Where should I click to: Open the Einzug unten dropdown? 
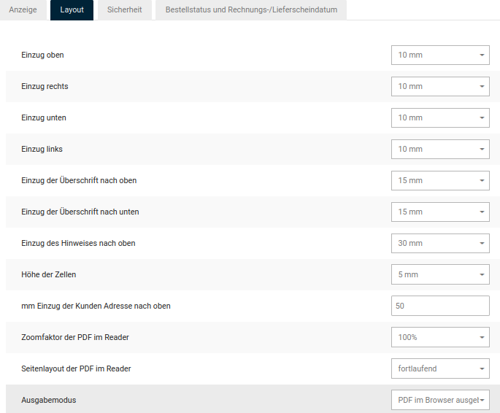coord(440,117)
